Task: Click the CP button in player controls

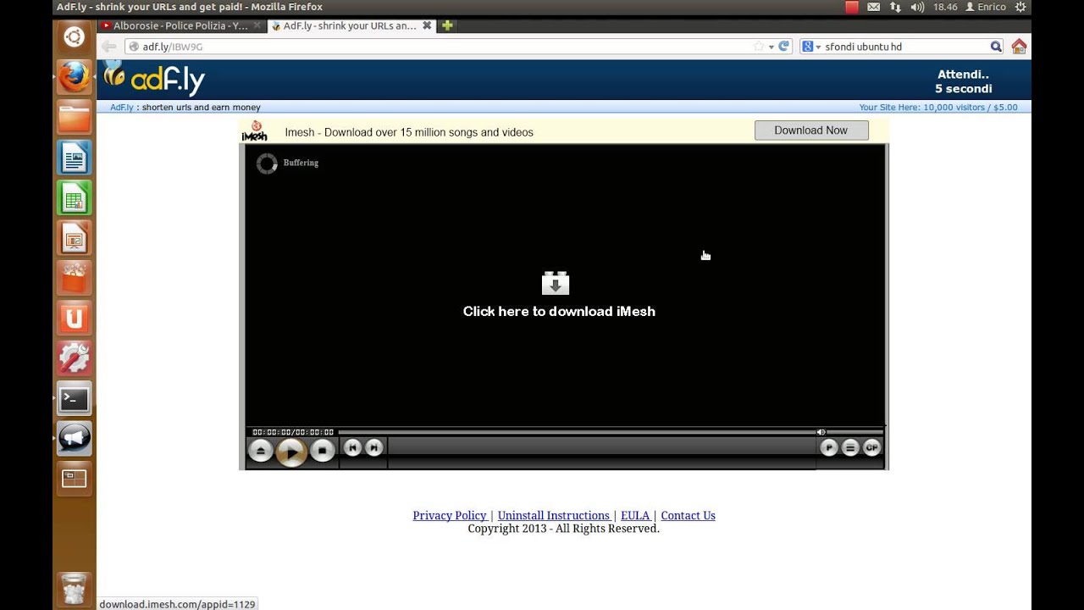Action: coord(871,448)
